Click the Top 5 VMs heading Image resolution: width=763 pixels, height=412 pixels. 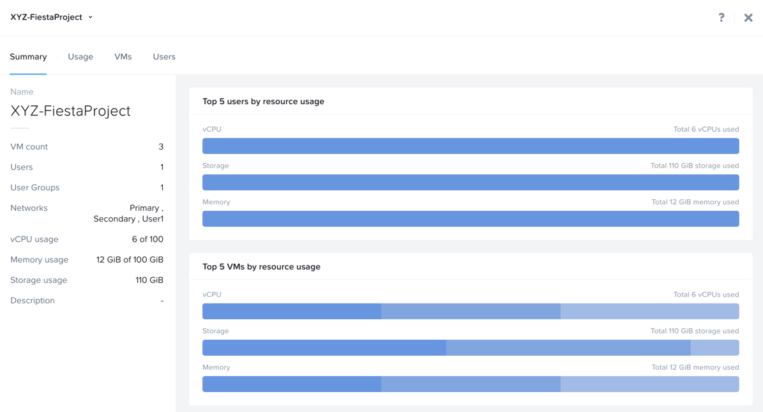point(261,267)
